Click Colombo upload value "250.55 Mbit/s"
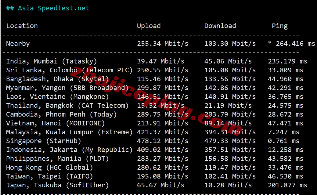 pyautogui.click(x=163, y=70)
